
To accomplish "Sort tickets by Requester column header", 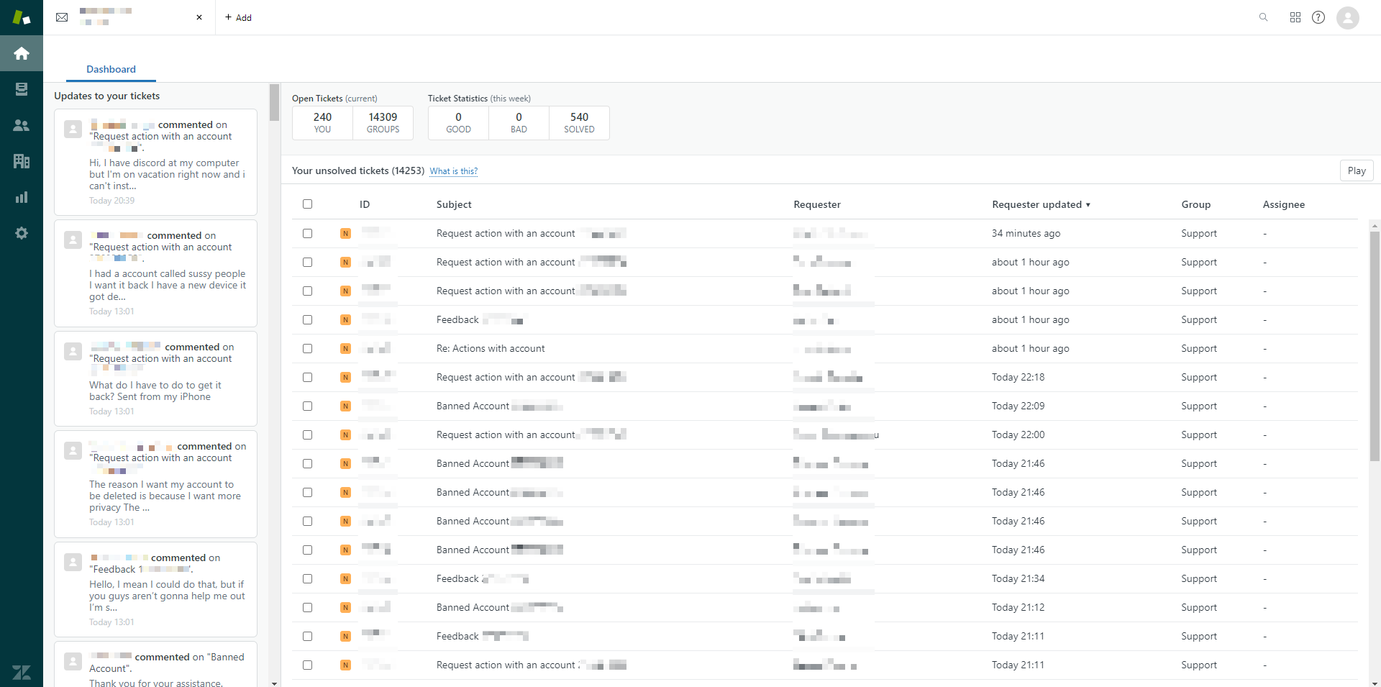I will coord(817,204).
